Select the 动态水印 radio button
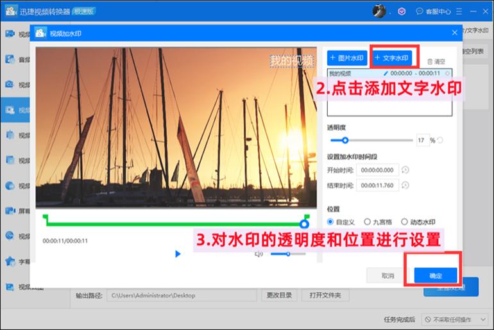 click(404, 222)
